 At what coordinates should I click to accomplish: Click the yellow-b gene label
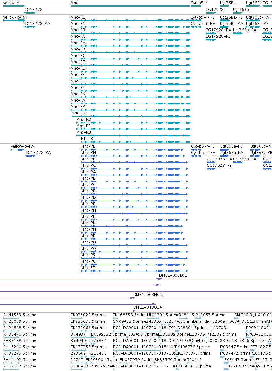tap(11, 3)
